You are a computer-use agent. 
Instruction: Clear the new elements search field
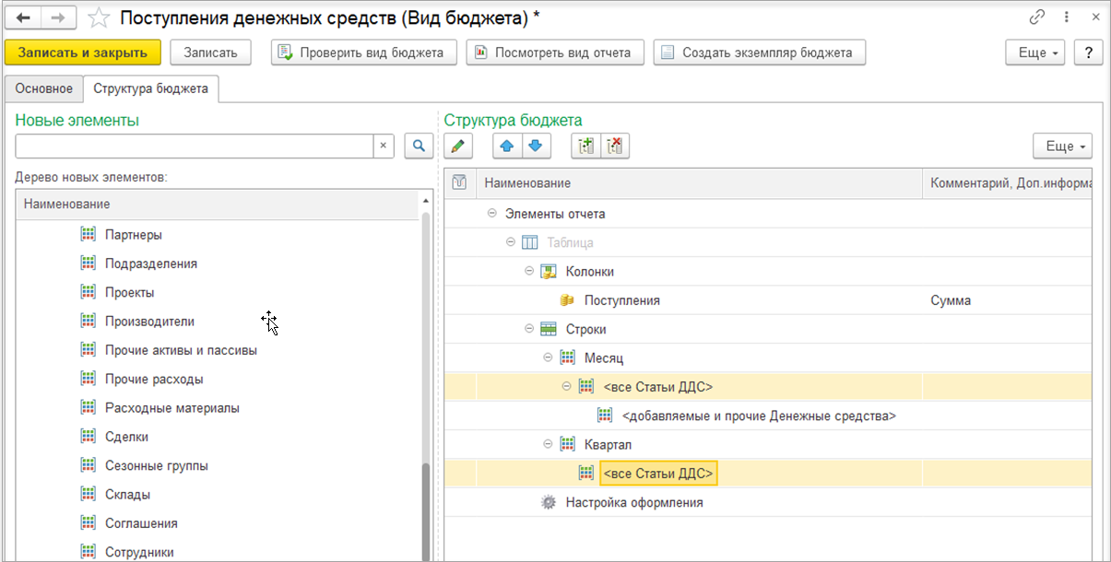pos(384,146)
